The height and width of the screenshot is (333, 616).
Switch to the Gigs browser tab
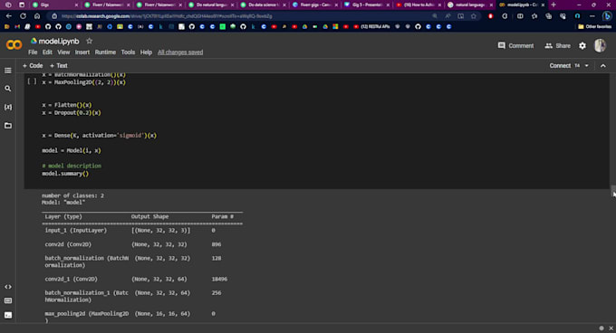point(54,5)
